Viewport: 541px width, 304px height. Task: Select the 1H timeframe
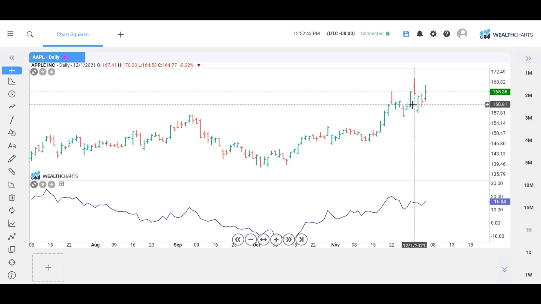coord(529,230)
